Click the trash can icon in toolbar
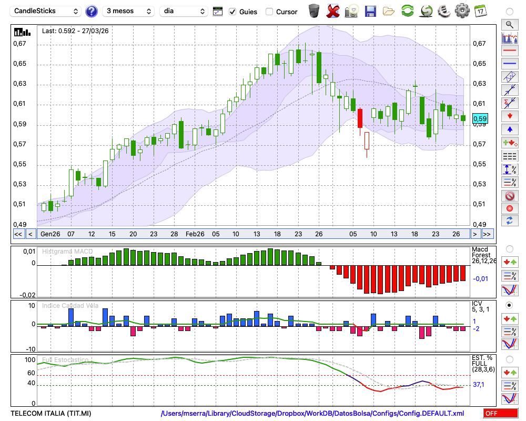 click(314, 11)
